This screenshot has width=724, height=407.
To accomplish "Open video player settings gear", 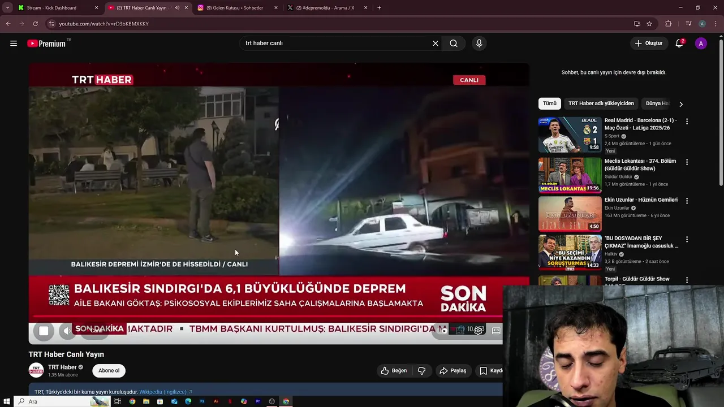I will point(479,331).
